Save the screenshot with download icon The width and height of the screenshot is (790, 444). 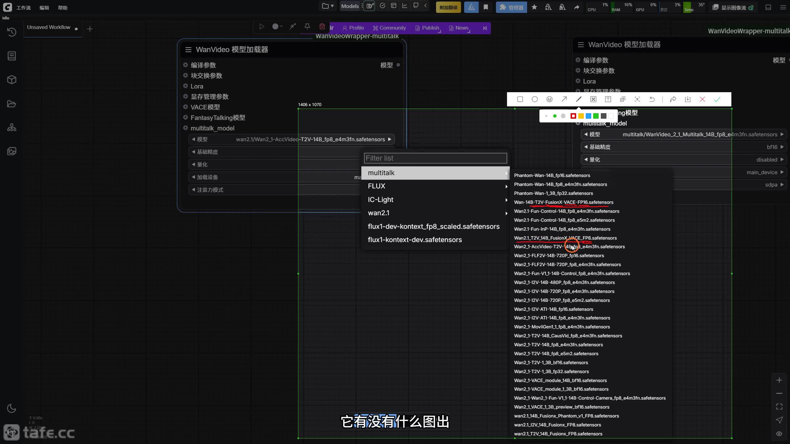688,99
